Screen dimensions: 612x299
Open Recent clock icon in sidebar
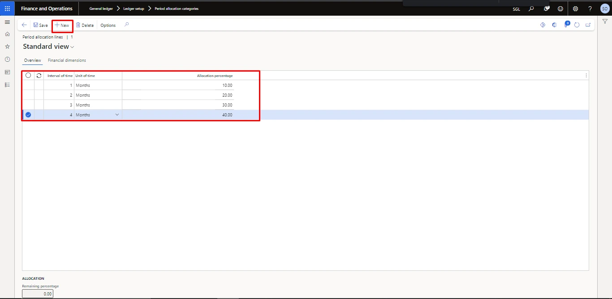7,59
